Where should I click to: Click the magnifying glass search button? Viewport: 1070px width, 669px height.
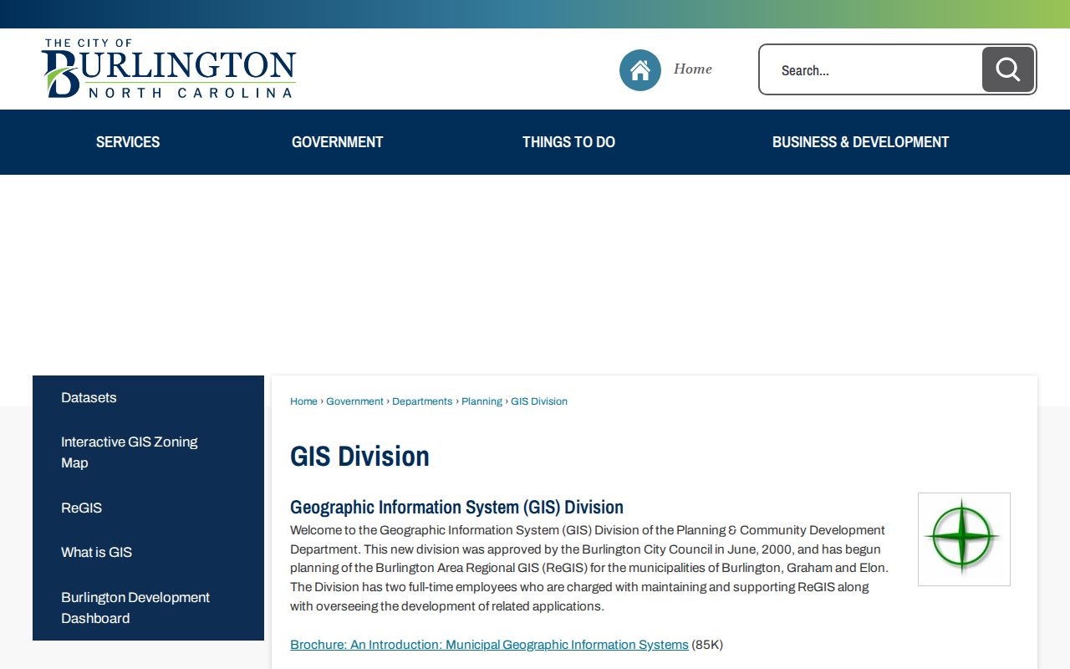pyautogui.click(x=1008, y=69)
